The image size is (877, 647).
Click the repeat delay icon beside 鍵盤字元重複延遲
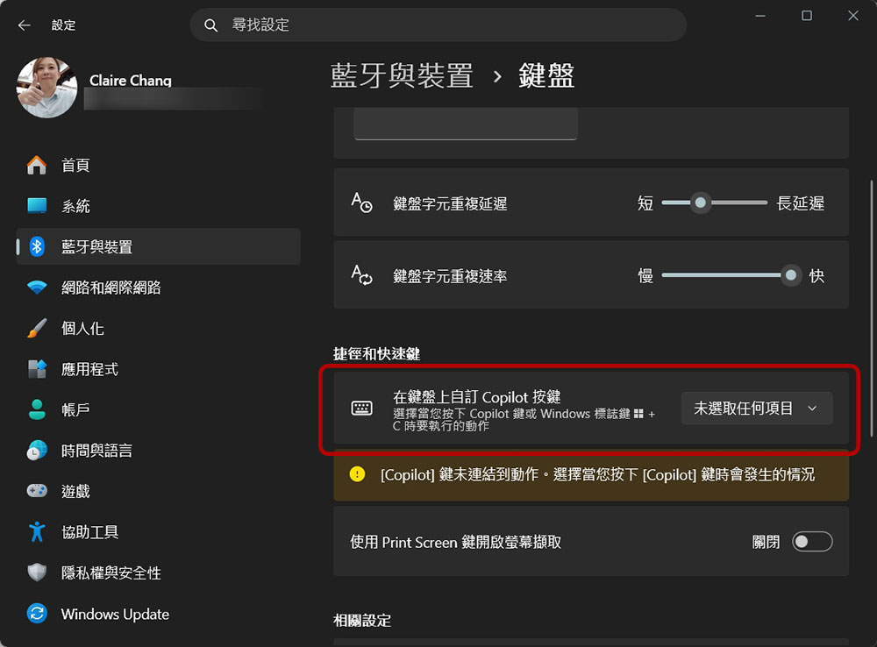(x=361, y=203)
